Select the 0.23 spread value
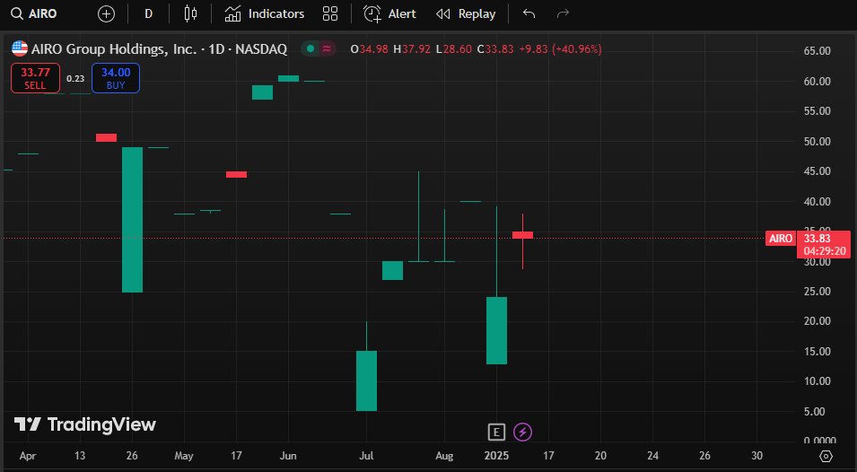857x472 pixels. click(75, 79)
